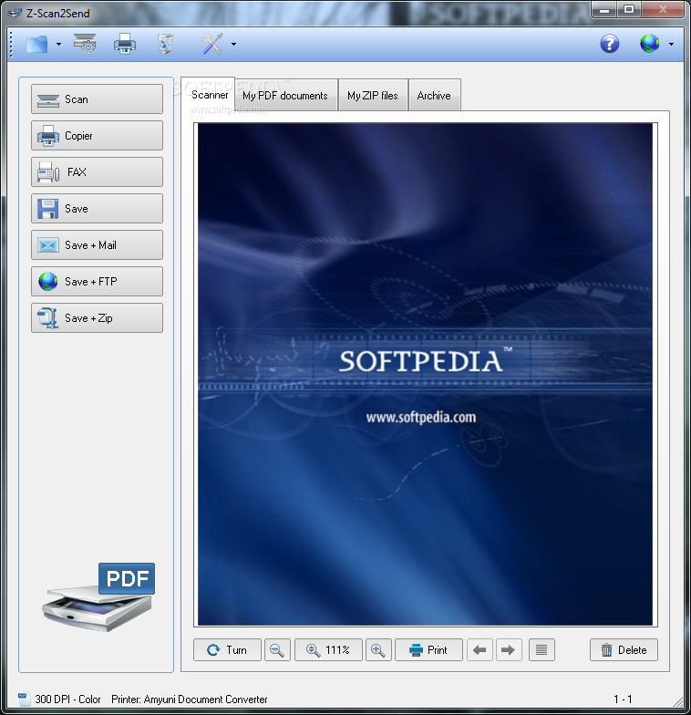This screenshot has width=691, height=715.
Task: Click the recycle bin toolbar icon
Action: click(165, 44)
